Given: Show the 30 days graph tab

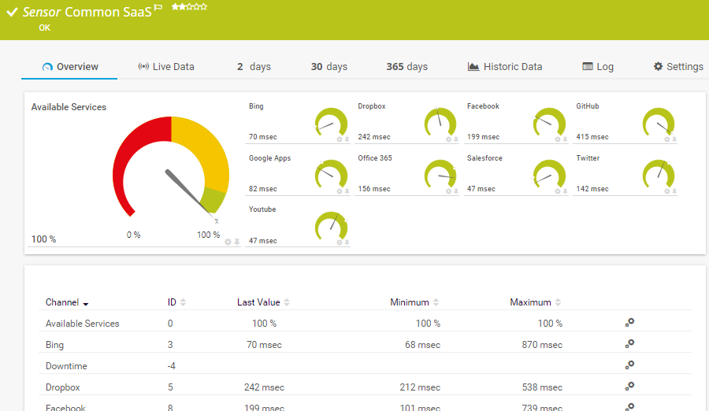Looking at the screenshot, I should 329,66.
